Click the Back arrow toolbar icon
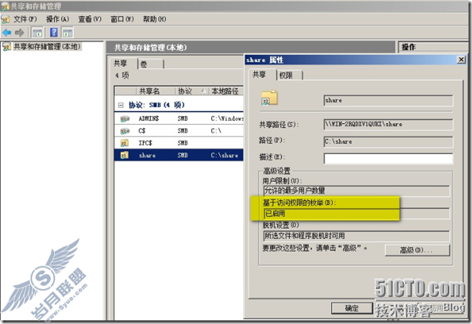This screenshot has width=472, height=324. coord(7,32)
